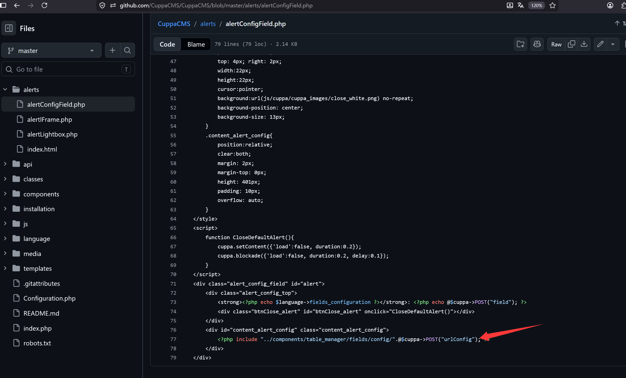This screenshot has width=626, height=378.
Task: Click line number 47
Action: point(173,61)
